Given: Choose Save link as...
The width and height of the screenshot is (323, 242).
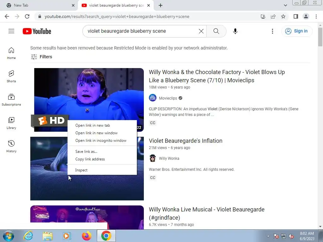Looking at the screenshot, I should click(102, 152).
